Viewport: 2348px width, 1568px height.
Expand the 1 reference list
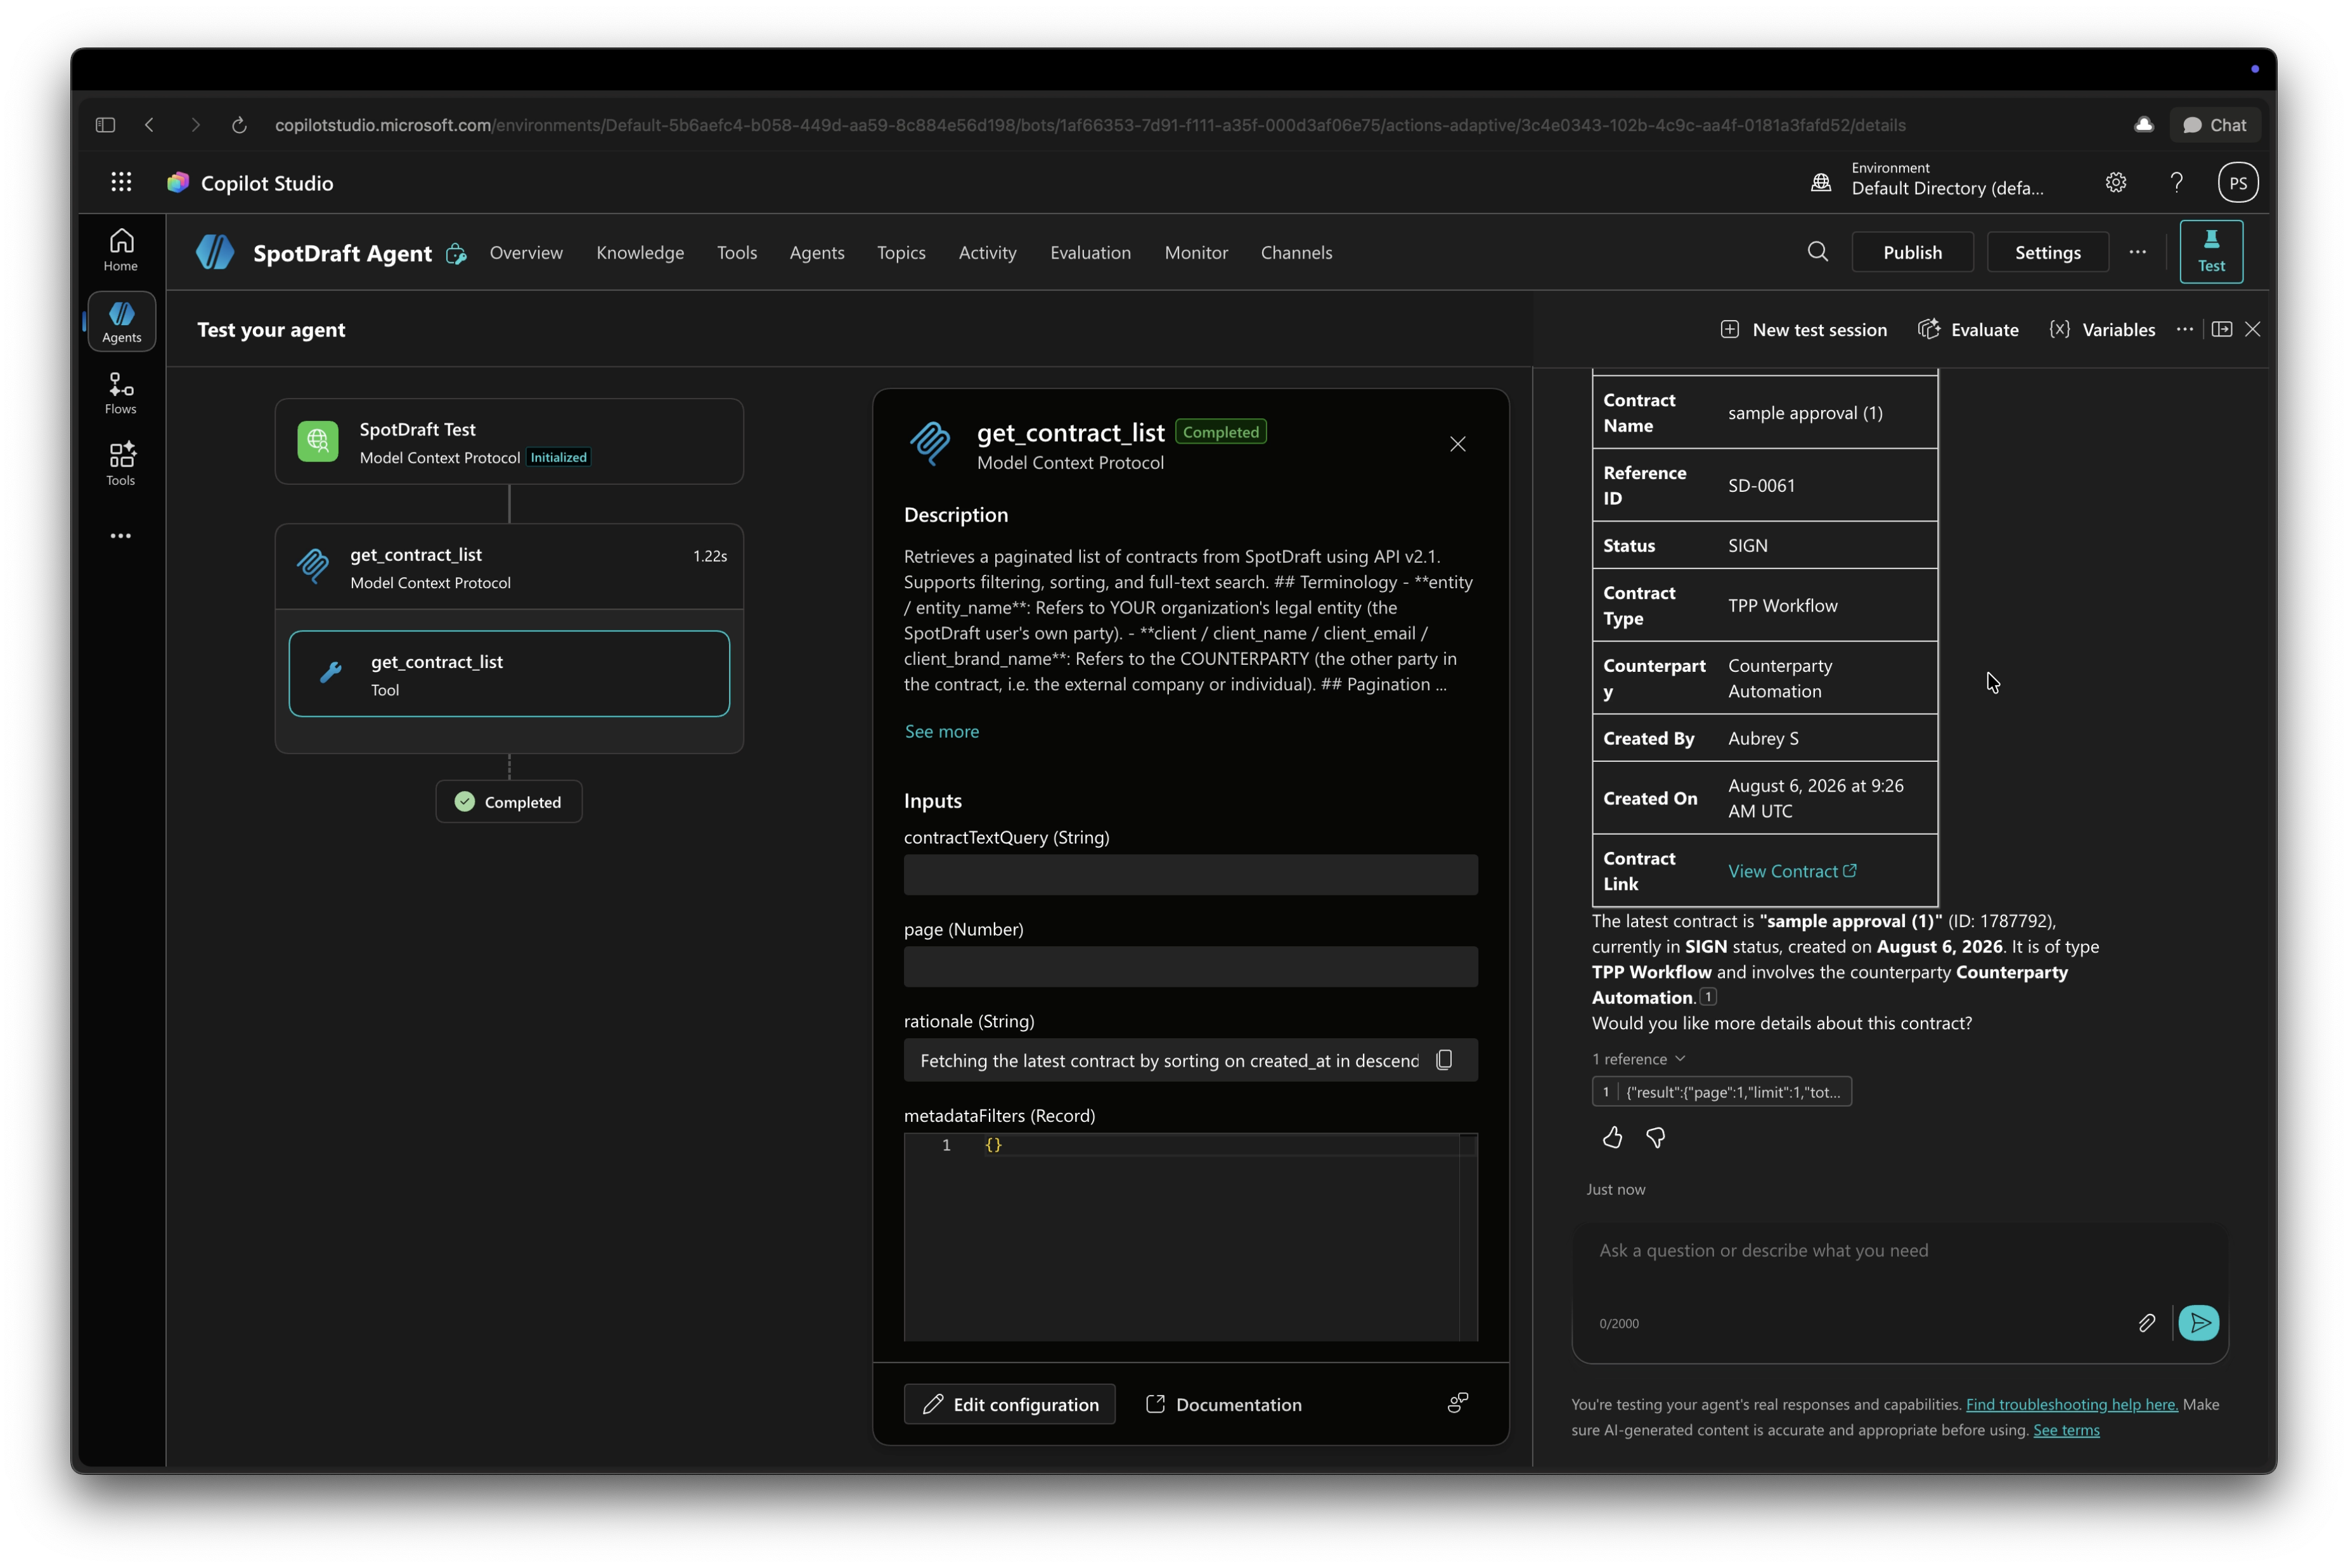1638,1059
